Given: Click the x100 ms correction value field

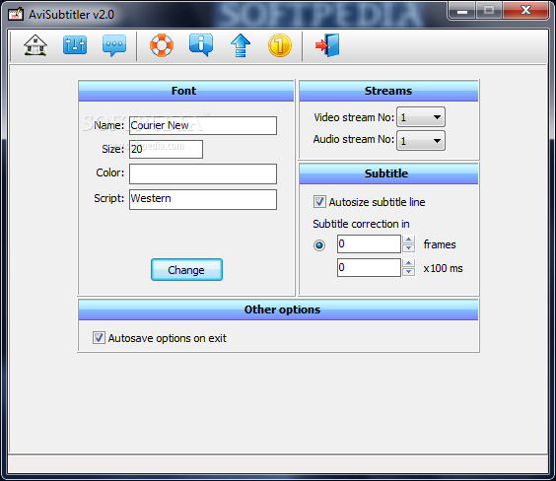Looking at the screenshot, I should [x=369, y=267].
